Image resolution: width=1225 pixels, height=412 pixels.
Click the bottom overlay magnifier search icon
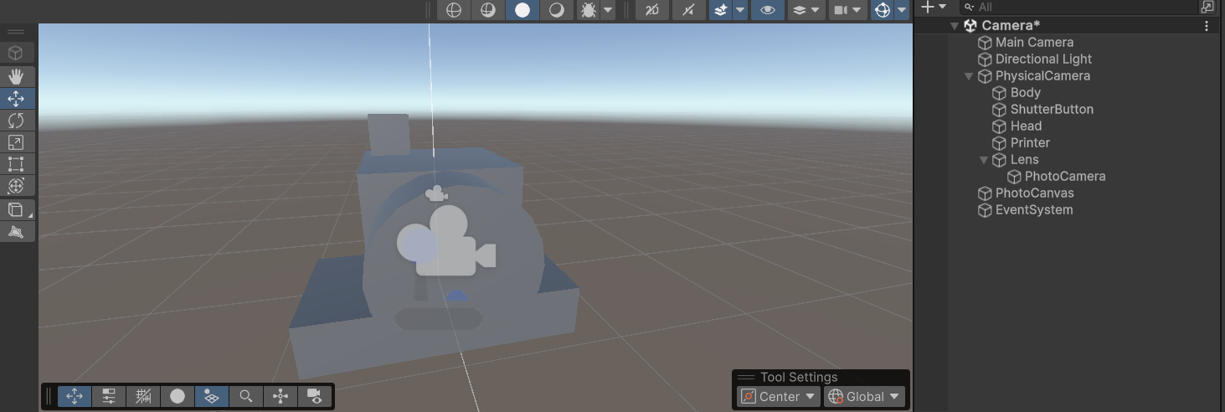[x=246, y=396]
